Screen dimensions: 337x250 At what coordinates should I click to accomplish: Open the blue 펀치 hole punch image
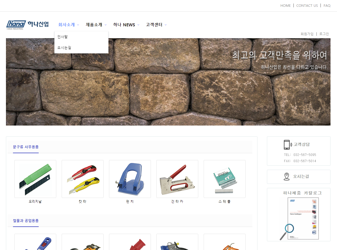click(130, 179)
